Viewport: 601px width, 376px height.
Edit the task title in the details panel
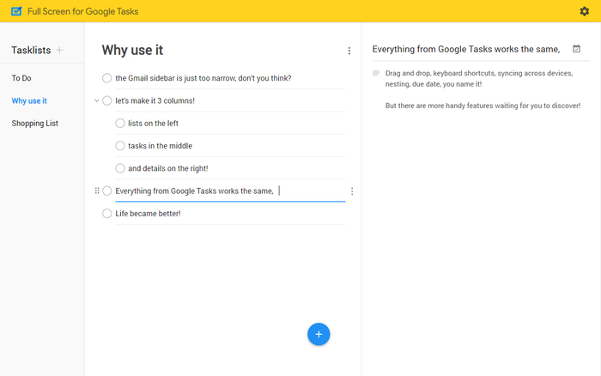(x=465, y=49)
